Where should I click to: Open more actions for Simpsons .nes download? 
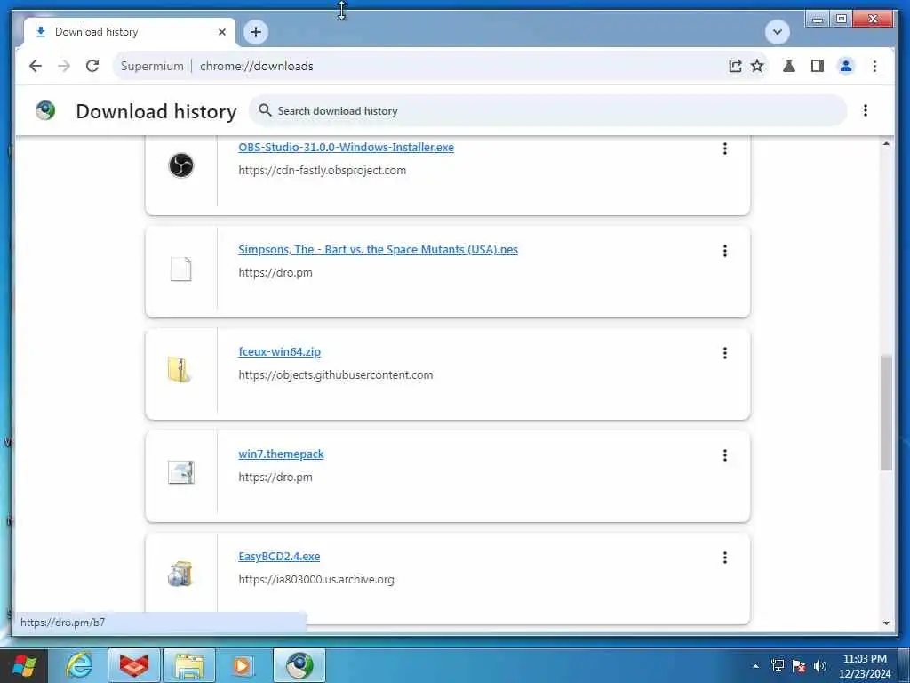pos(725,251)
